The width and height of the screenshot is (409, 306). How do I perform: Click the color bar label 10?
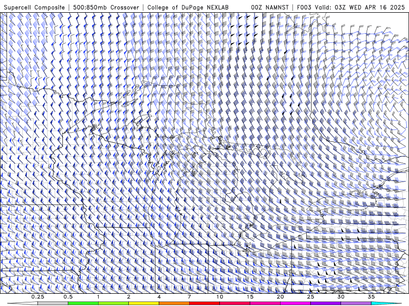click(x=220, y=297)
